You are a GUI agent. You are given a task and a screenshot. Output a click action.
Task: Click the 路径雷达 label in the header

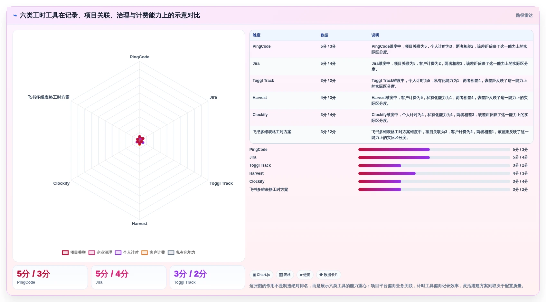[524, 15]
